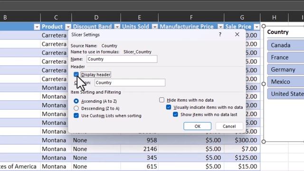This screenshot has width=304, height=171.
Task: Edit the Caption input field
Action: [x=130, y=83]
